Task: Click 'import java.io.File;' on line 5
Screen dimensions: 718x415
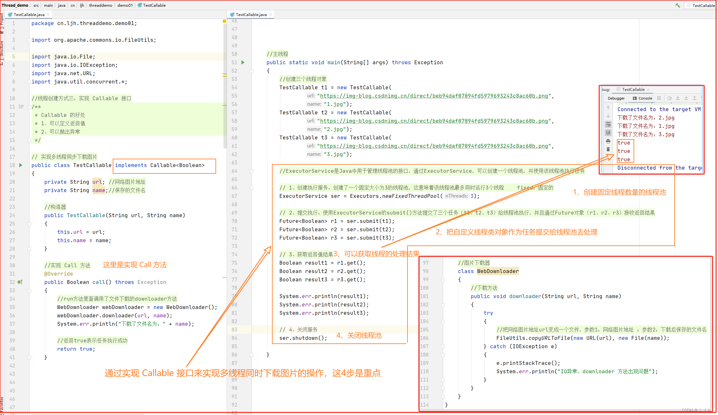Action: [63, 57]
